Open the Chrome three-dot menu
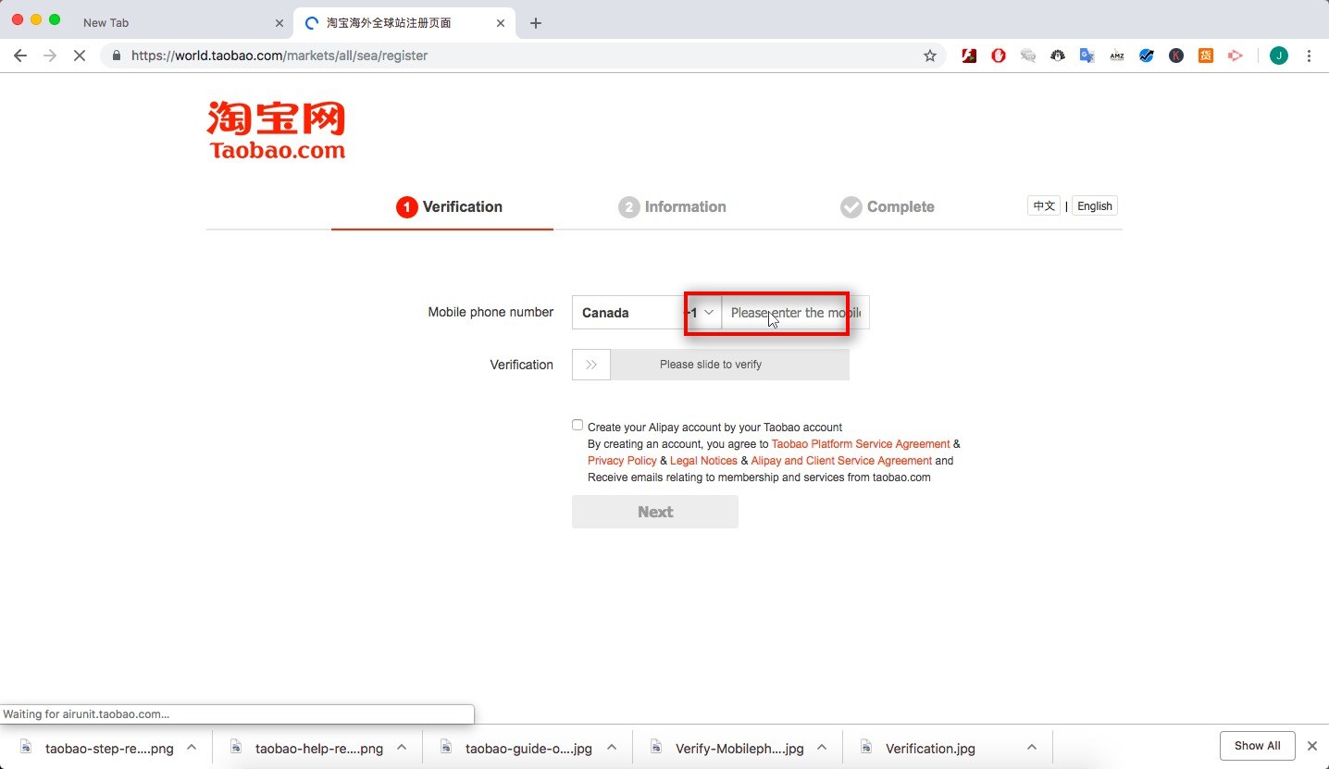The width and height of the screenshot is (1329, 769). coord(1309,56)
